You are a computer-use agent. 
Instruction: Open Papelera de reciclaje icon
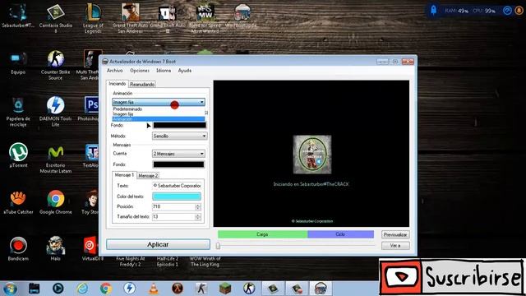[x=18, y=112]
